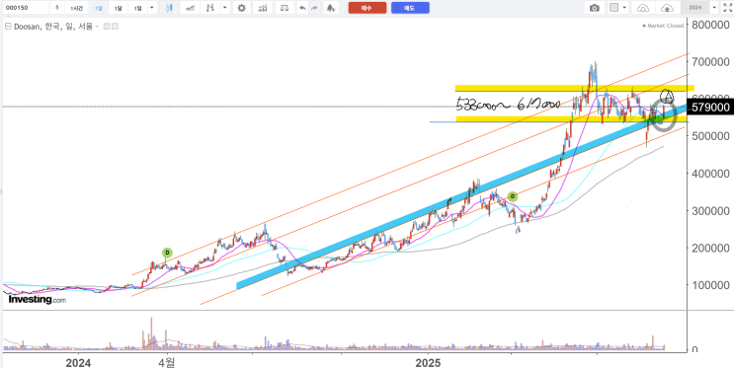Click the 400000 price axis label
734x368 pixels.
click(x=709, y=174)
